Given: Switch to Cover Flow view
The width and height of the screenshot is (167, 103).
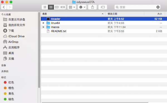Looking at the screenshot, I should click(63, 7).
